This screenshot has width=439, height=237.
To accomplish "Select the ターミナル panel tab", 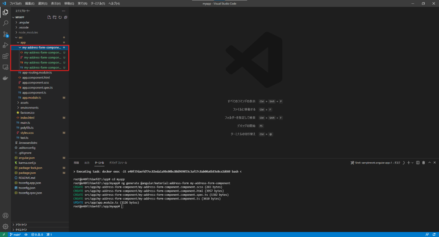I will 99,163.
